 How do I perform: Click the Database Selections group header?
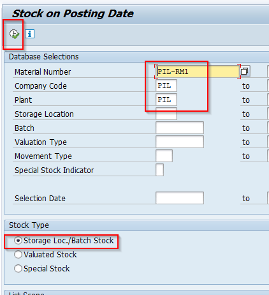point(43,57)
